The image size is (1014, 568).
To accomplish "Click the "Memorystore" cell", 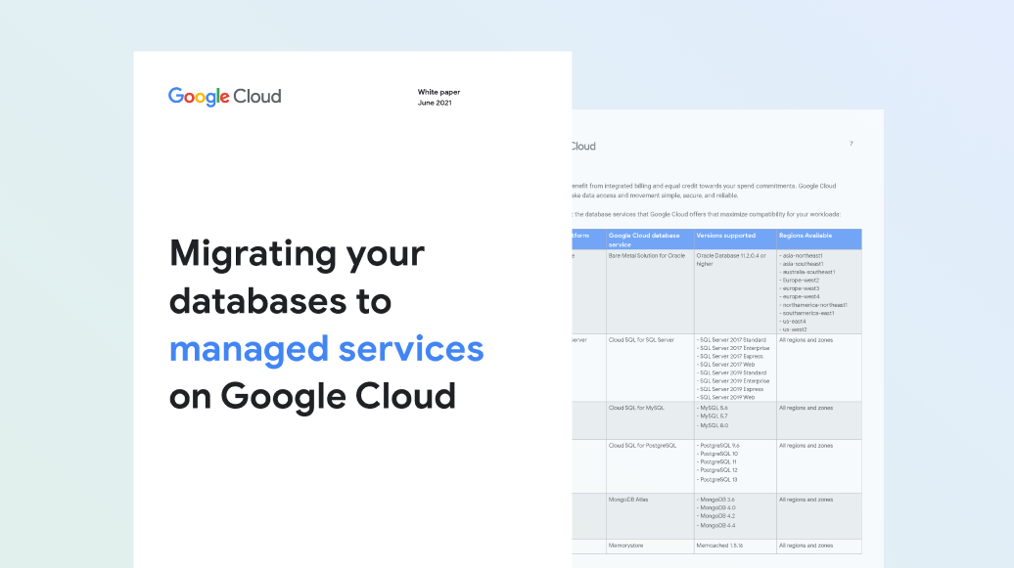I will click(626, 546).
